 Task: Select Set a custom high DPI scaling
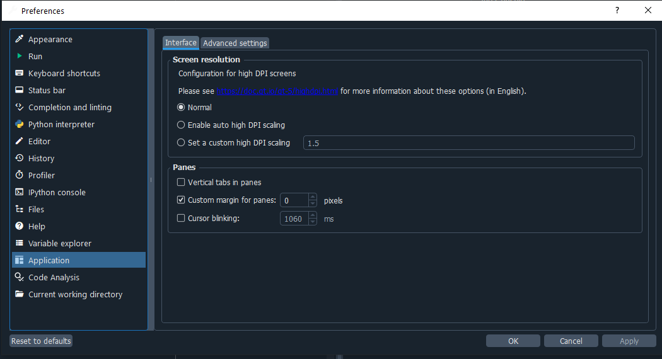[181, 142]
